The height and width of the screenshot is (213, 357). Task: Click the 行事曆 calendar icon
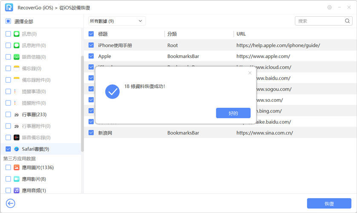[16, 115]
